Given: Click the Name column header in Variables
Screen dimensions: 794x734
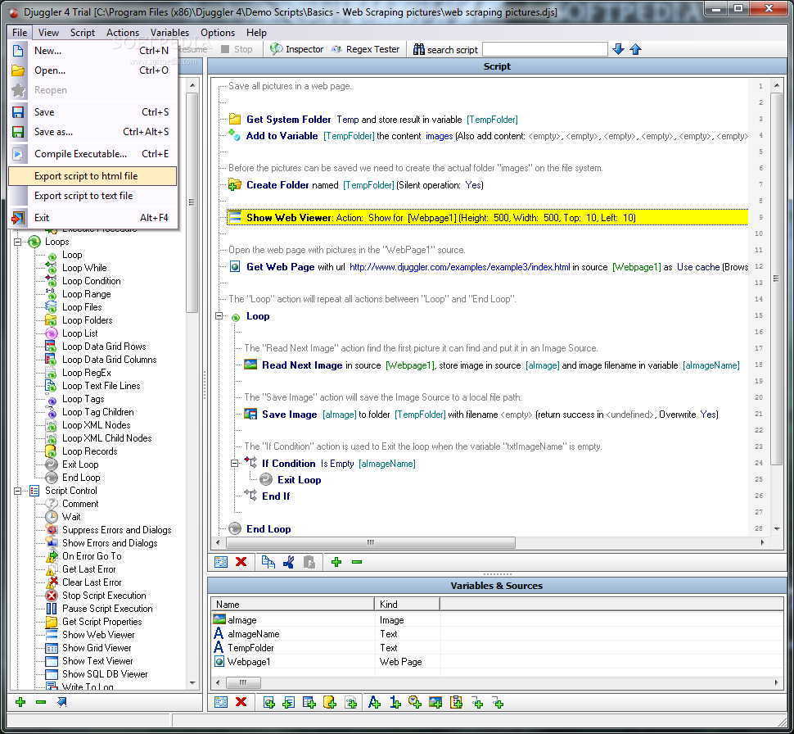Looking at the screenshot, I should click(293, 605).
